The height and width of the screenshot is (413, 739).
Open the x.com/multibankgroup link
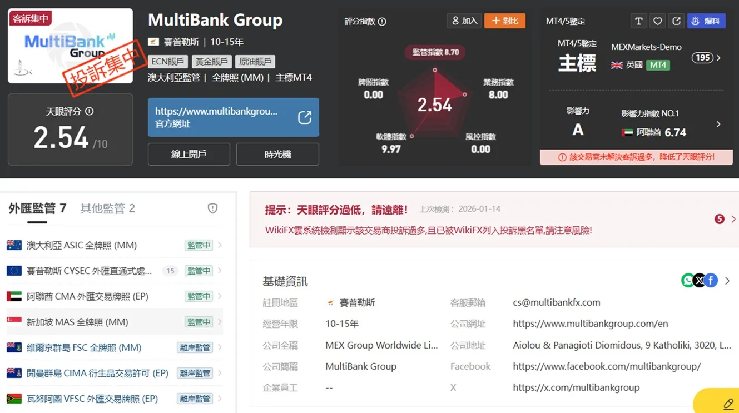576,387
